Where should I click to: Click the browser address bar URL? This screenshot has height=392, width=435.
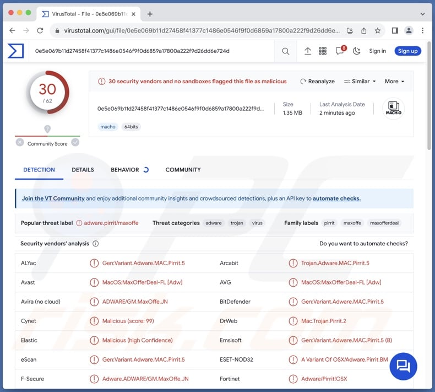(202, 30)
